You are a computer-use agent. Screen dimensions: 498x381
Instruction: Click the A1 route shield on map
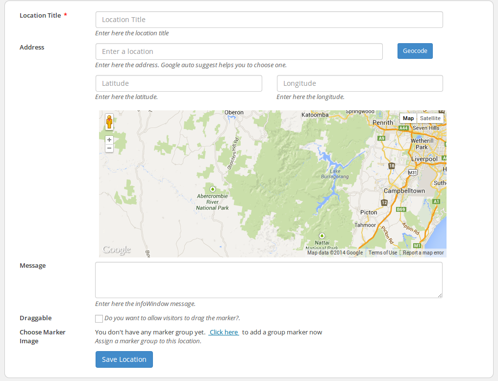(x=436, y=202)
